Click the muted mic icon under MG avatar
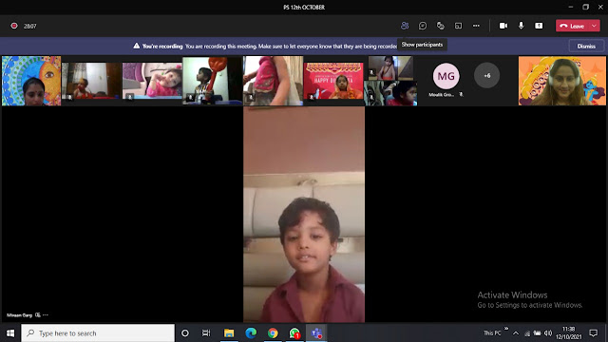Image resolution: width=608 pixels, height=342 pixels. (461, 94)
